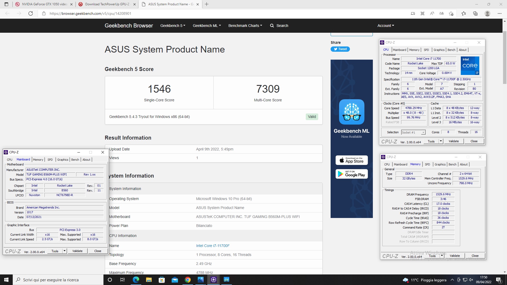Image resolution: width=507 pixels, height=285 pixels.
Task: Close the NVIDIA GeForce GTX 1050 tab
Action: tap(71, 4)
